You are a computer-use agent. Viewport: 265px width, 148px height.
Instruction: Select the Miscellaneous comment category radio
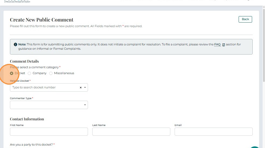(x=51, y=73)
